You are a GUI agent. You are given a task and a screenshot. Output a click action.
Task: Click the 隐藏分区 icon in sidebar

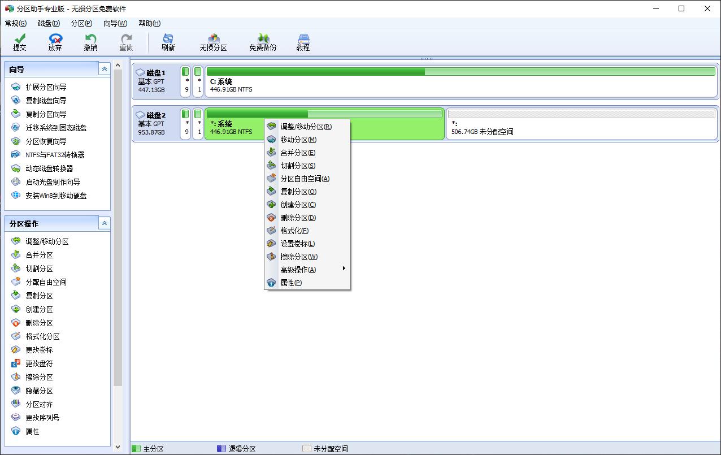[x=39, y=391]
